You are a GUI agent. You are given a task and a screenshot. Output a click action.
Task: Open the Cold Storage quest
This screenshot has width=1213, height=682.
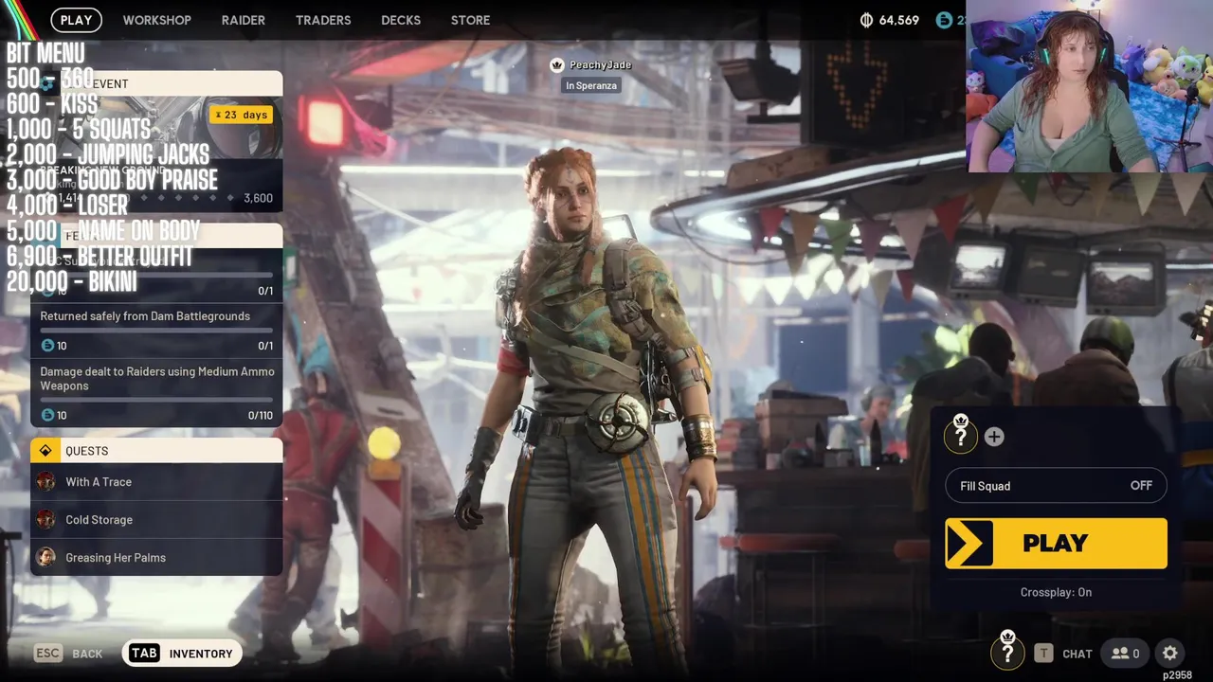(156, 520)
